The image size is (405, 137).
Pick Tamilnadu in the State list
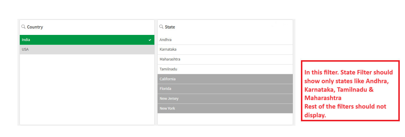[x=225, y=69]
